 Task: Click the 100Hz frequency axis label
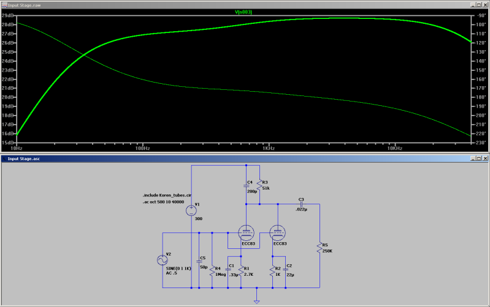click(x=142, y=149)
